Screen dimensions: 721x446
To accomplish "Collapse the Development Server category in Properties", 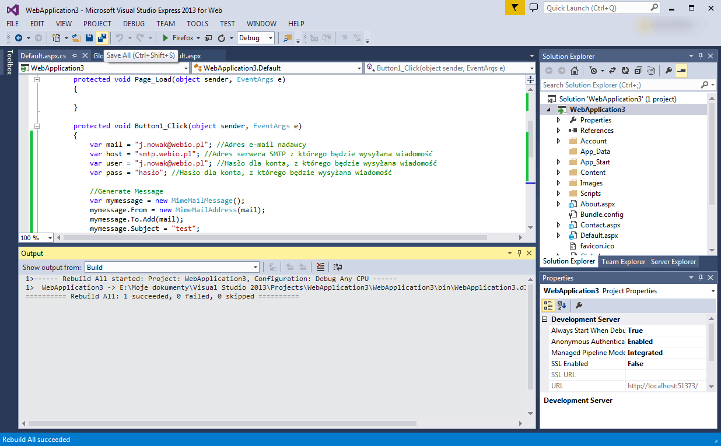I will tap(545, 319).
